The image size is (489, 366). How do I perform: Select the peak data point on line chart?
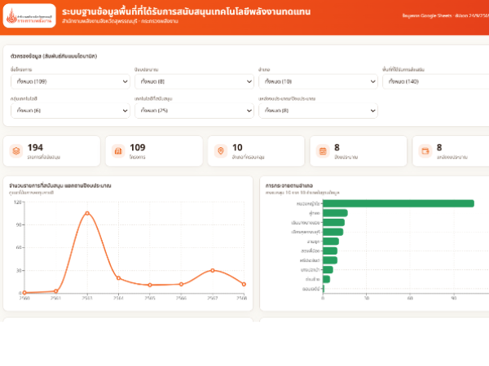pyautogui.click(x=87, y=213)
